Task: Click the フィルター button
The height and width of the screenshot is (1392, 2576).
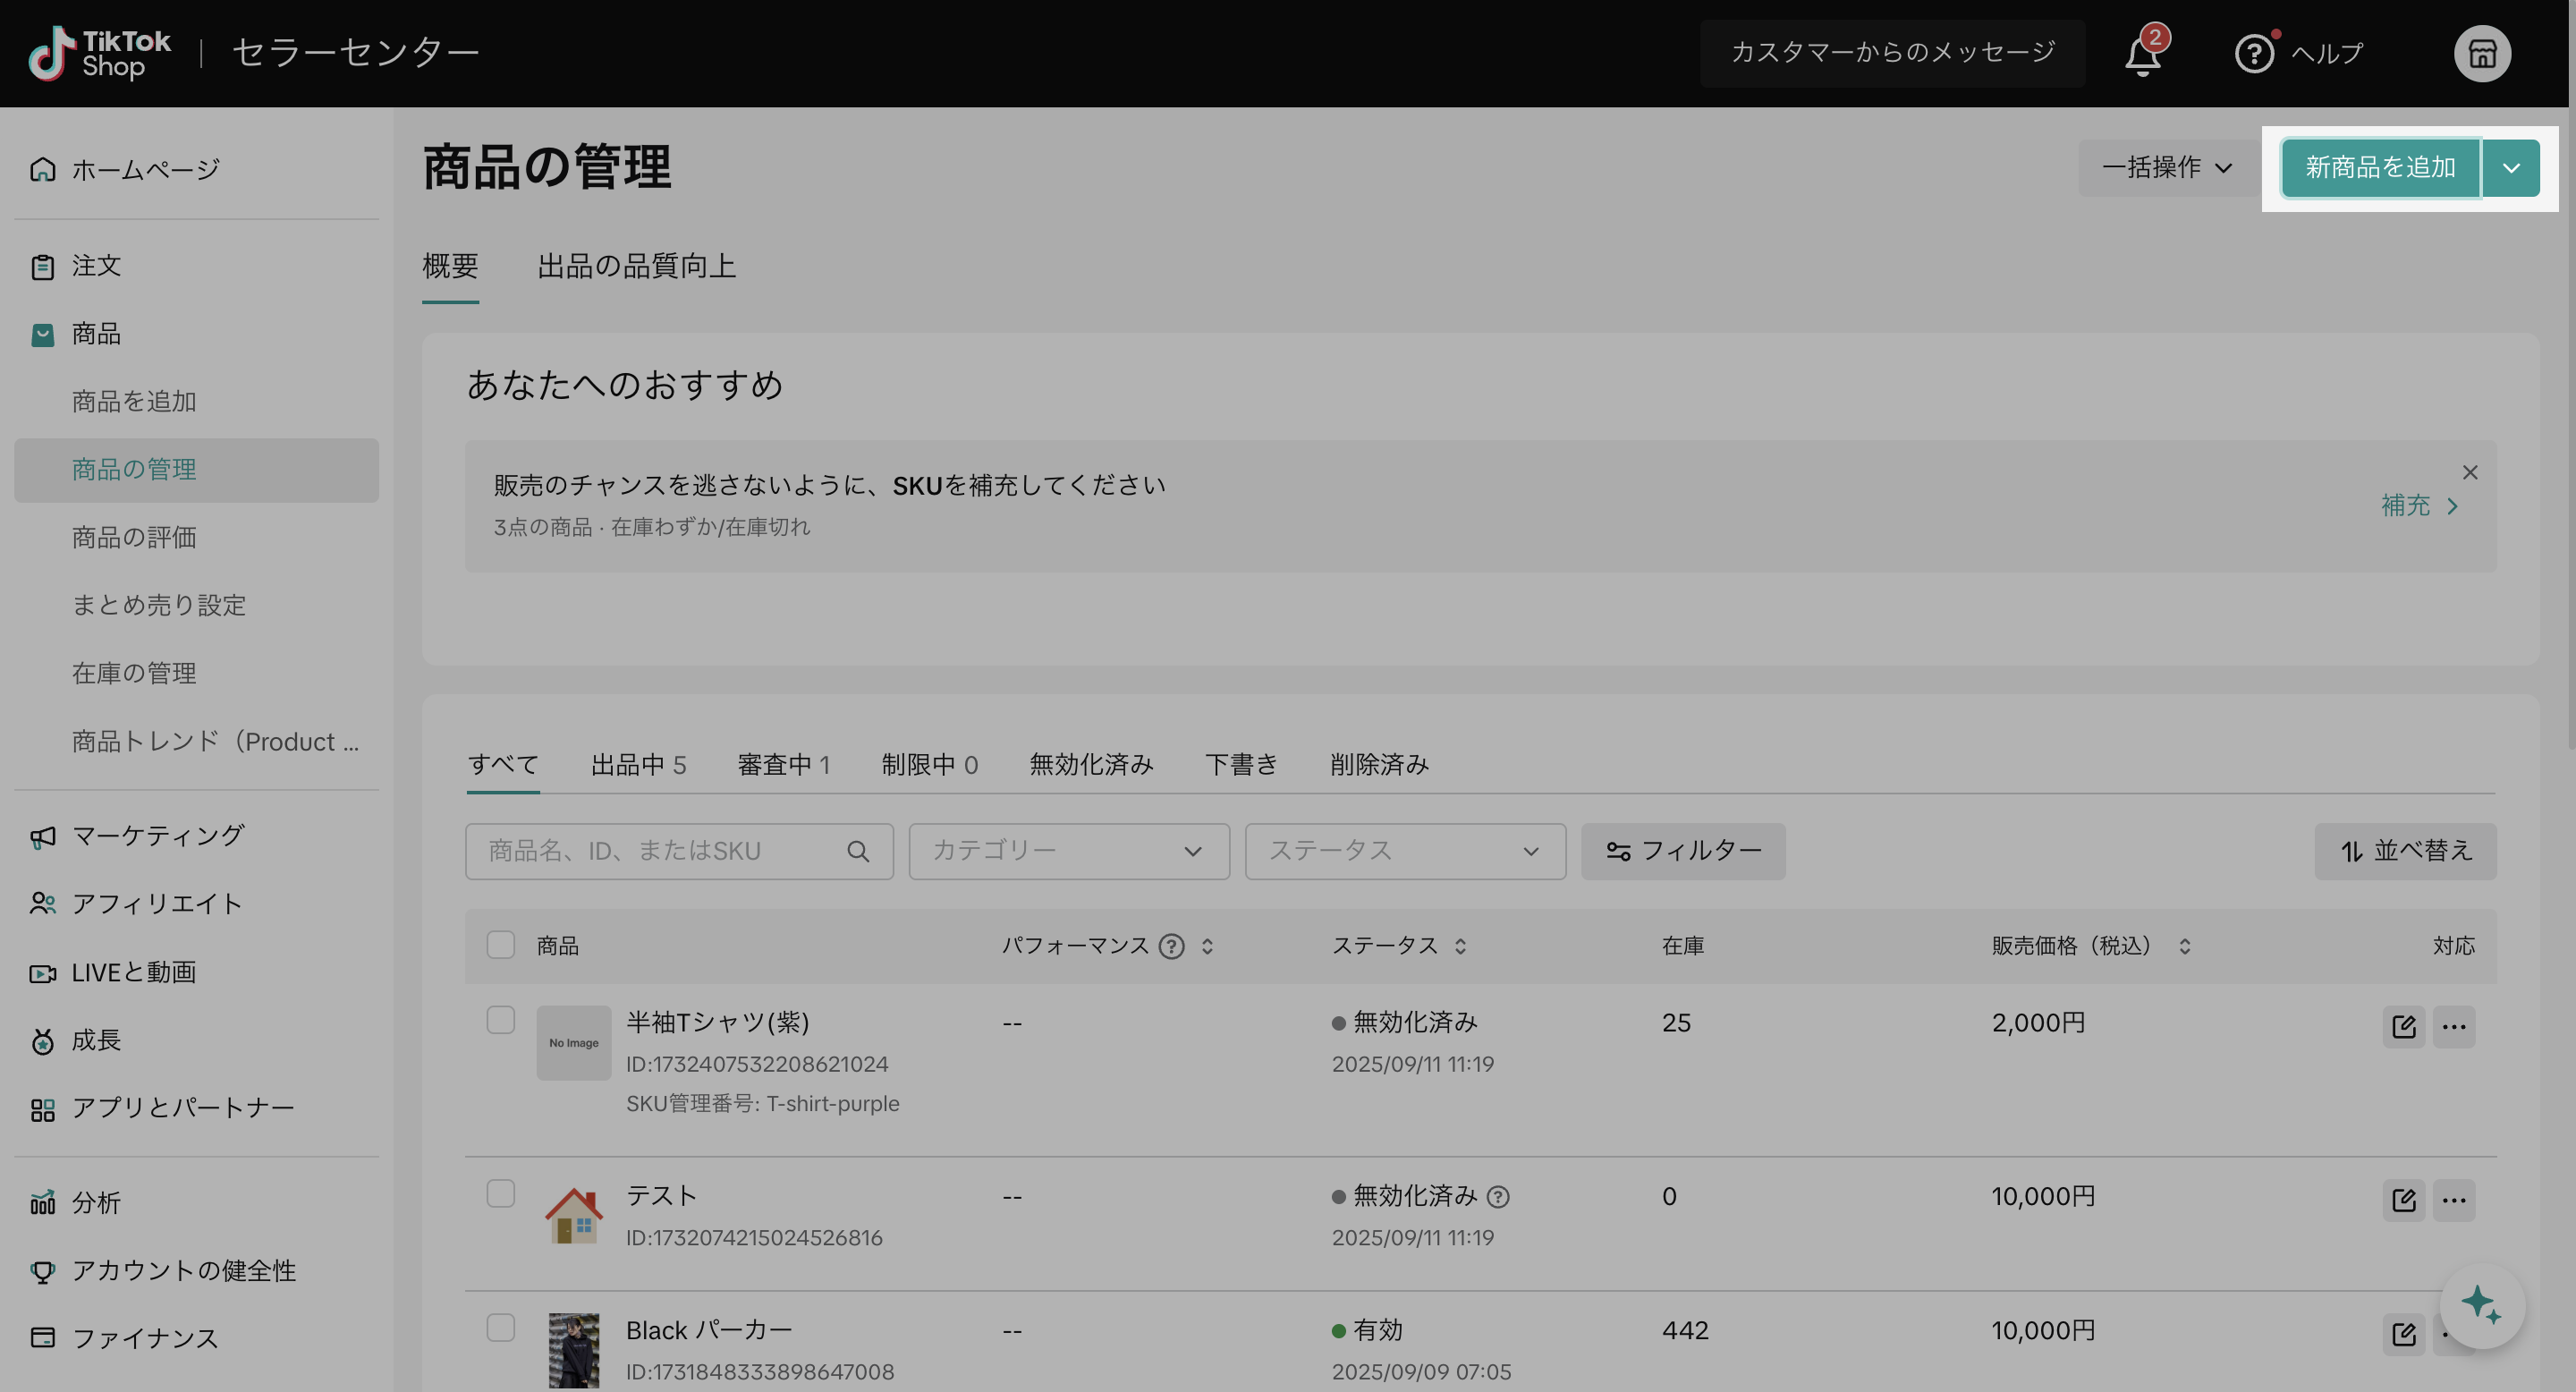Action: 1683,851
